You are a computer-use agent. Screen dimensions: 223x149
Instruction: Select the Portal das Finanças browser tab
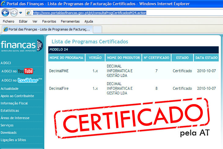coord(47,29)
